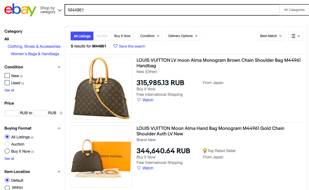Click the heart icon beside Save this search
The height and width of the screenshot is (190, 309).
point(115,46)
